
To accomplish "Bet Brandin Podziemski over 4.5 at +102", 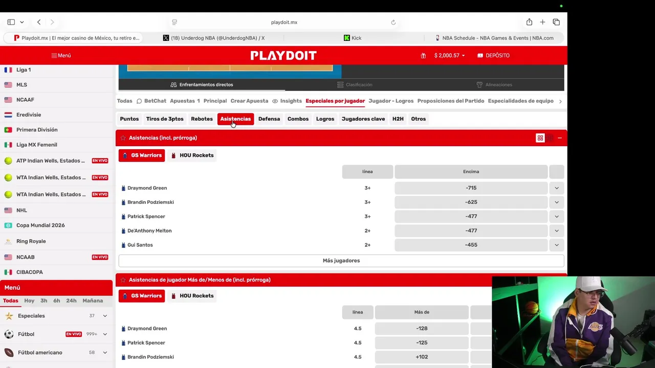I will coord(422,357).
